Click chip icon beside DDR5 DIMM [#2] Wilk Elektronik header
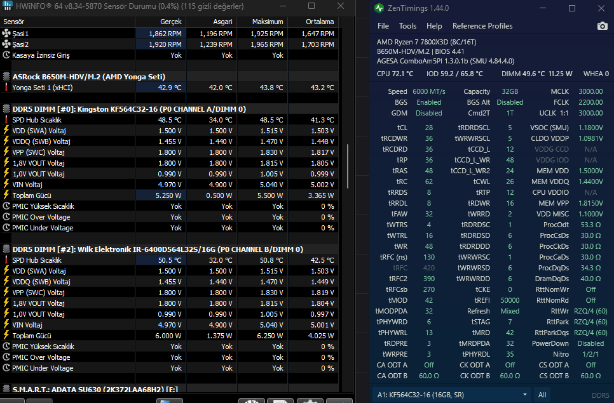614x403 pixels. [6, 249]
